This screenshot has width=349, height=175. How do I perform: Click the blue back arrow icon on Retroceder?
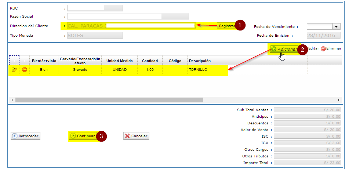(x=15, y=136)
